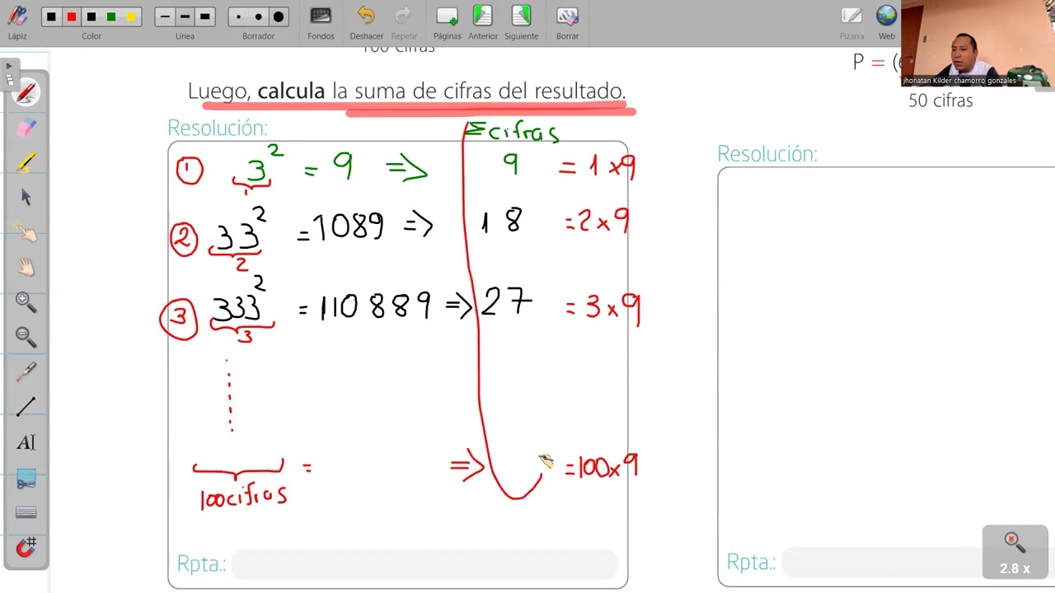Select the yellow highlighter tool
This screenshot has height=593, width=1055.
(26, 162)
